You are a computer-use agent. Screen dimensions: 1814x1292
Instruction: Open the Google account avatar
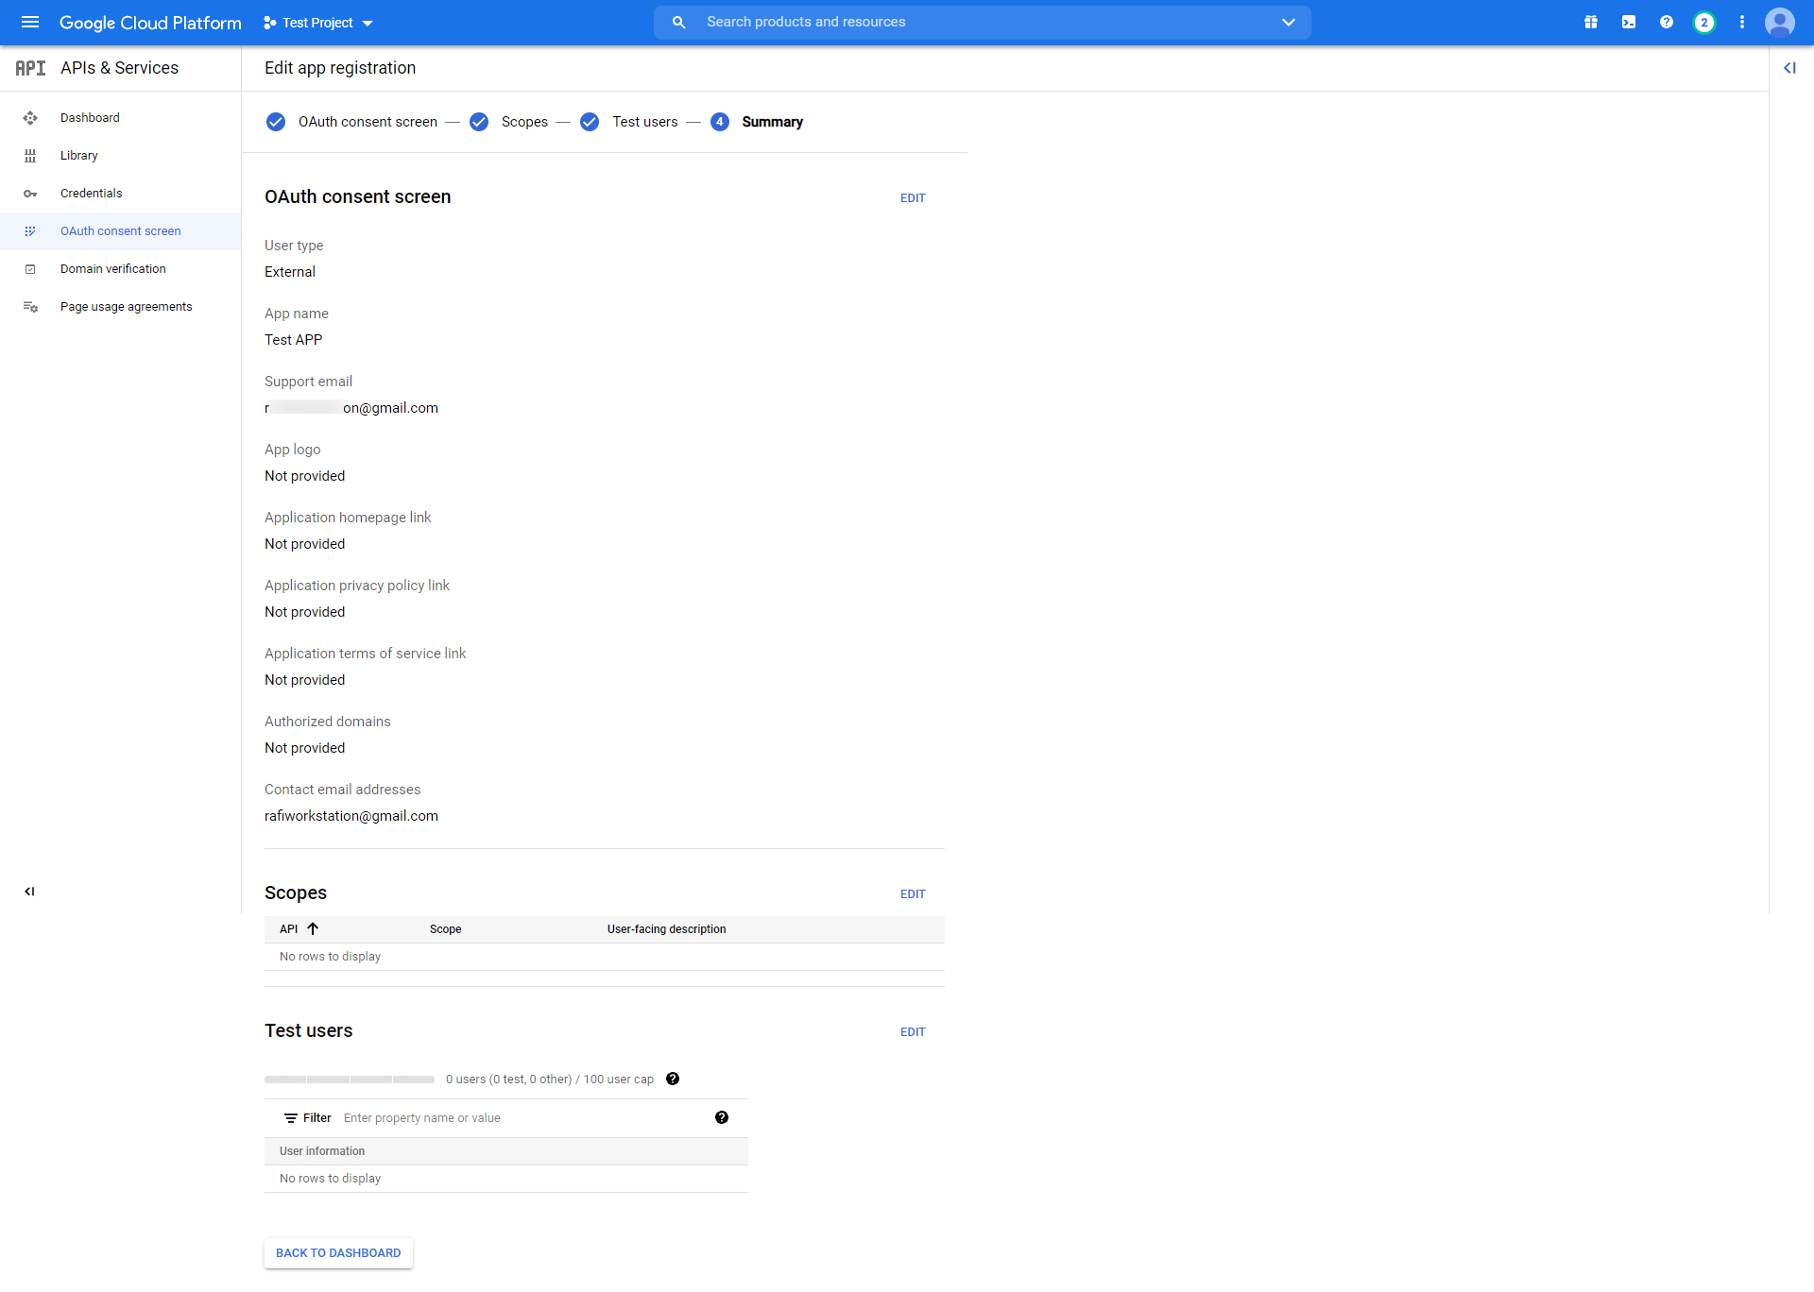tap(1780, 22)
